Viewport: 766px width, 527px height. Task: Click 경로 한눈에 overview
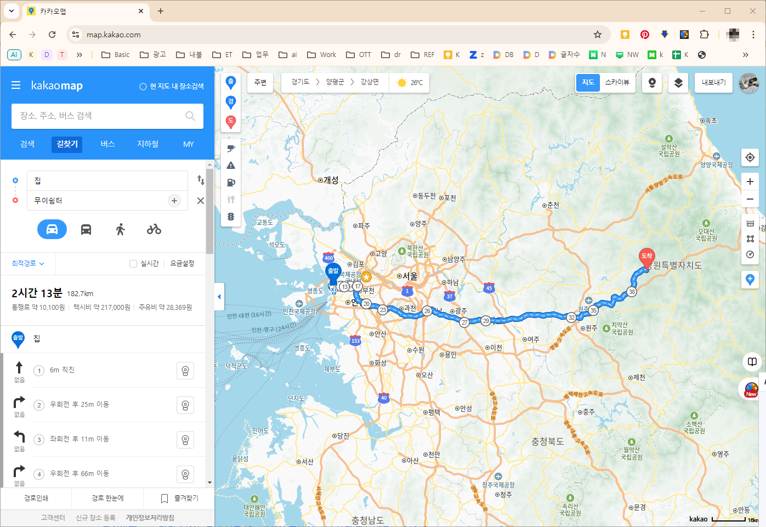point(107,498)
